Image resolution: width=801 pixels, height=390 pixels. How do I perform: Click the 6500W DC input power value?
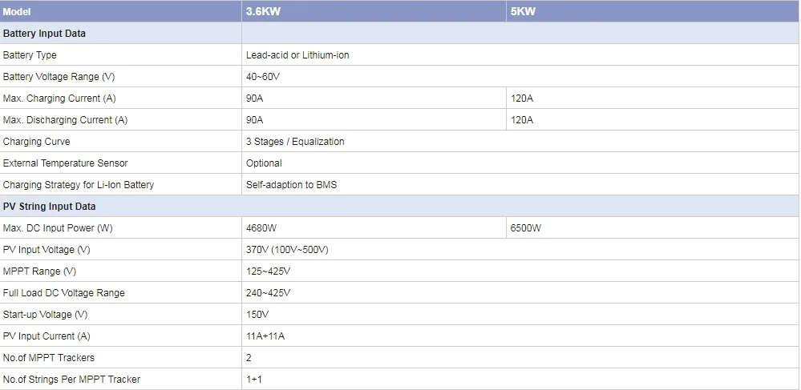pyautogui.click(x=526, y=228)
